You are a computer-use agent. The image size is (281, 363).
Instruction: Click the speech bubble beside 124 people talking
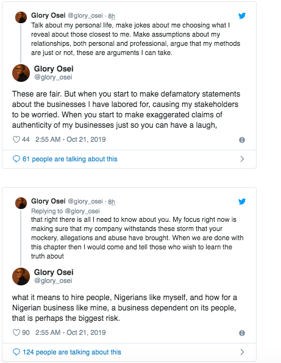tap(16, 352)
